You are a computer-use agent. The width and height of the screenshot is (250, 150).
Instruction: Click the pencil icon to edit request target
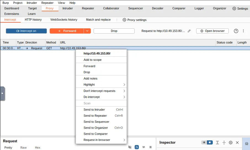pyautogui.click(x=189, y=31)
